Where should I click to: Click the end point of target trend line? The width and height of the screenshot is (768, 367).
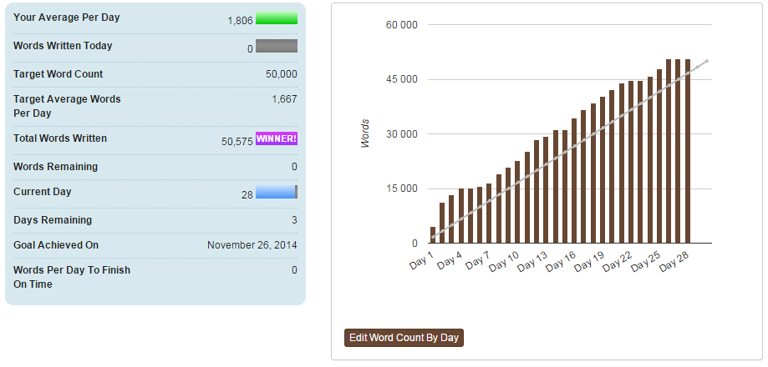coord(707,61)
